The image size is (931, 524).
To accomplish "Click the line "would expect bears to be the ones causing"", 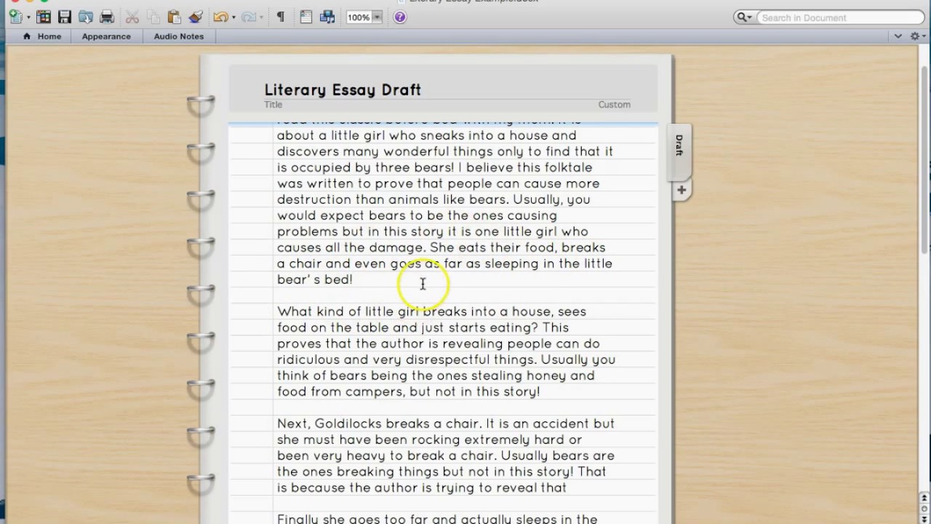I will 417,215.
